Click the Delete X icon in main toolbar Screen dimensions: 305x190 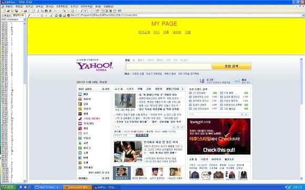[x=50, y=11]
